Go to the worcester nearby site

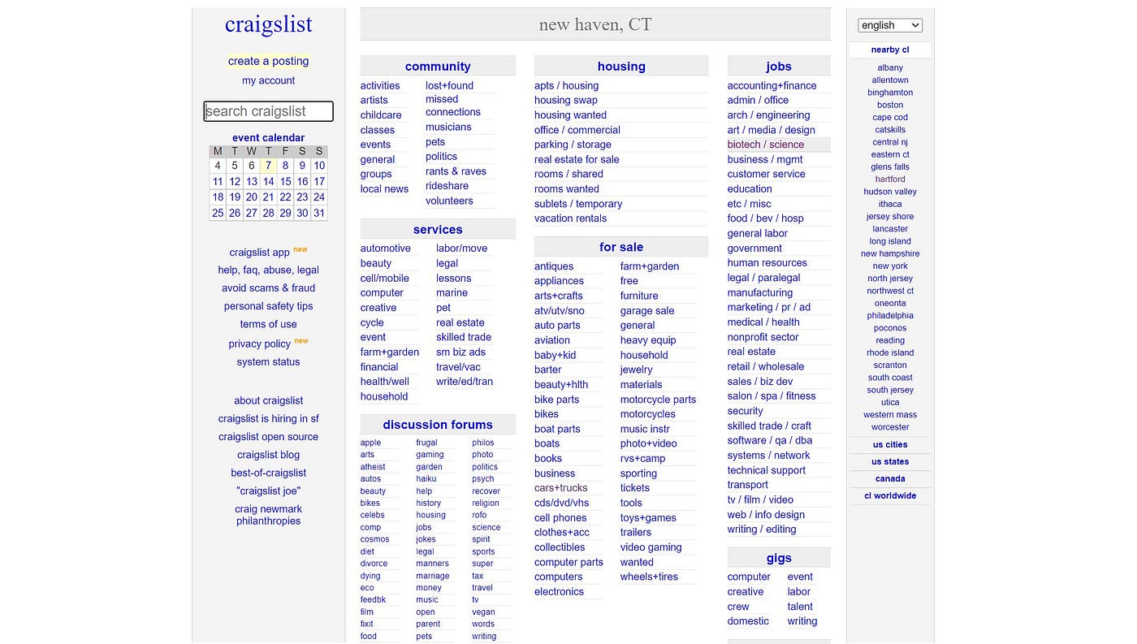tap(890, 427)
